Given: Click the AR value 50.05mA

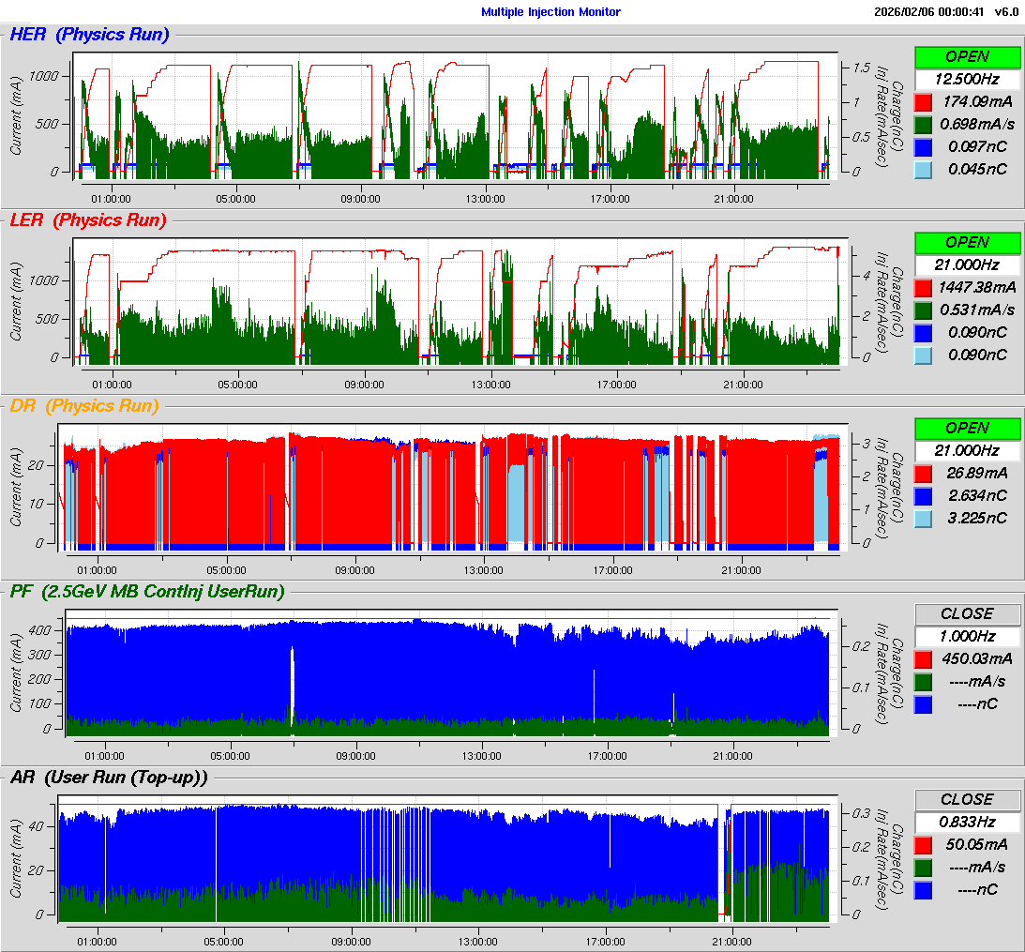Looking at the screenshot, I should (976, 844).
